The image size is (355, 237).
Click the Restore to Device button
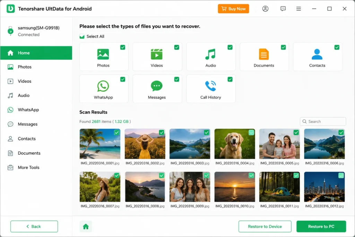click(x=265, y=226)
